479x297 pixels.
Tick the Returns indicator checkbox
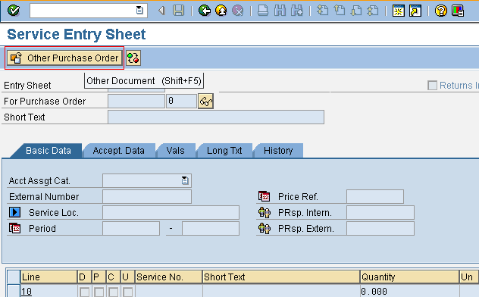pos(432,86)
